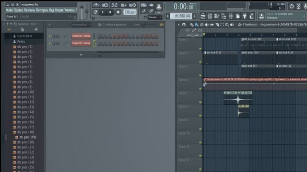Image resolution: width=307 pixels, height=172 pixels.
Task: Click the tempo tapper icon
Action: pos(251,16)
